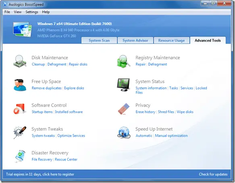Click the Registry Maintenance heading
235x183 pixels.
pos(158,58)
